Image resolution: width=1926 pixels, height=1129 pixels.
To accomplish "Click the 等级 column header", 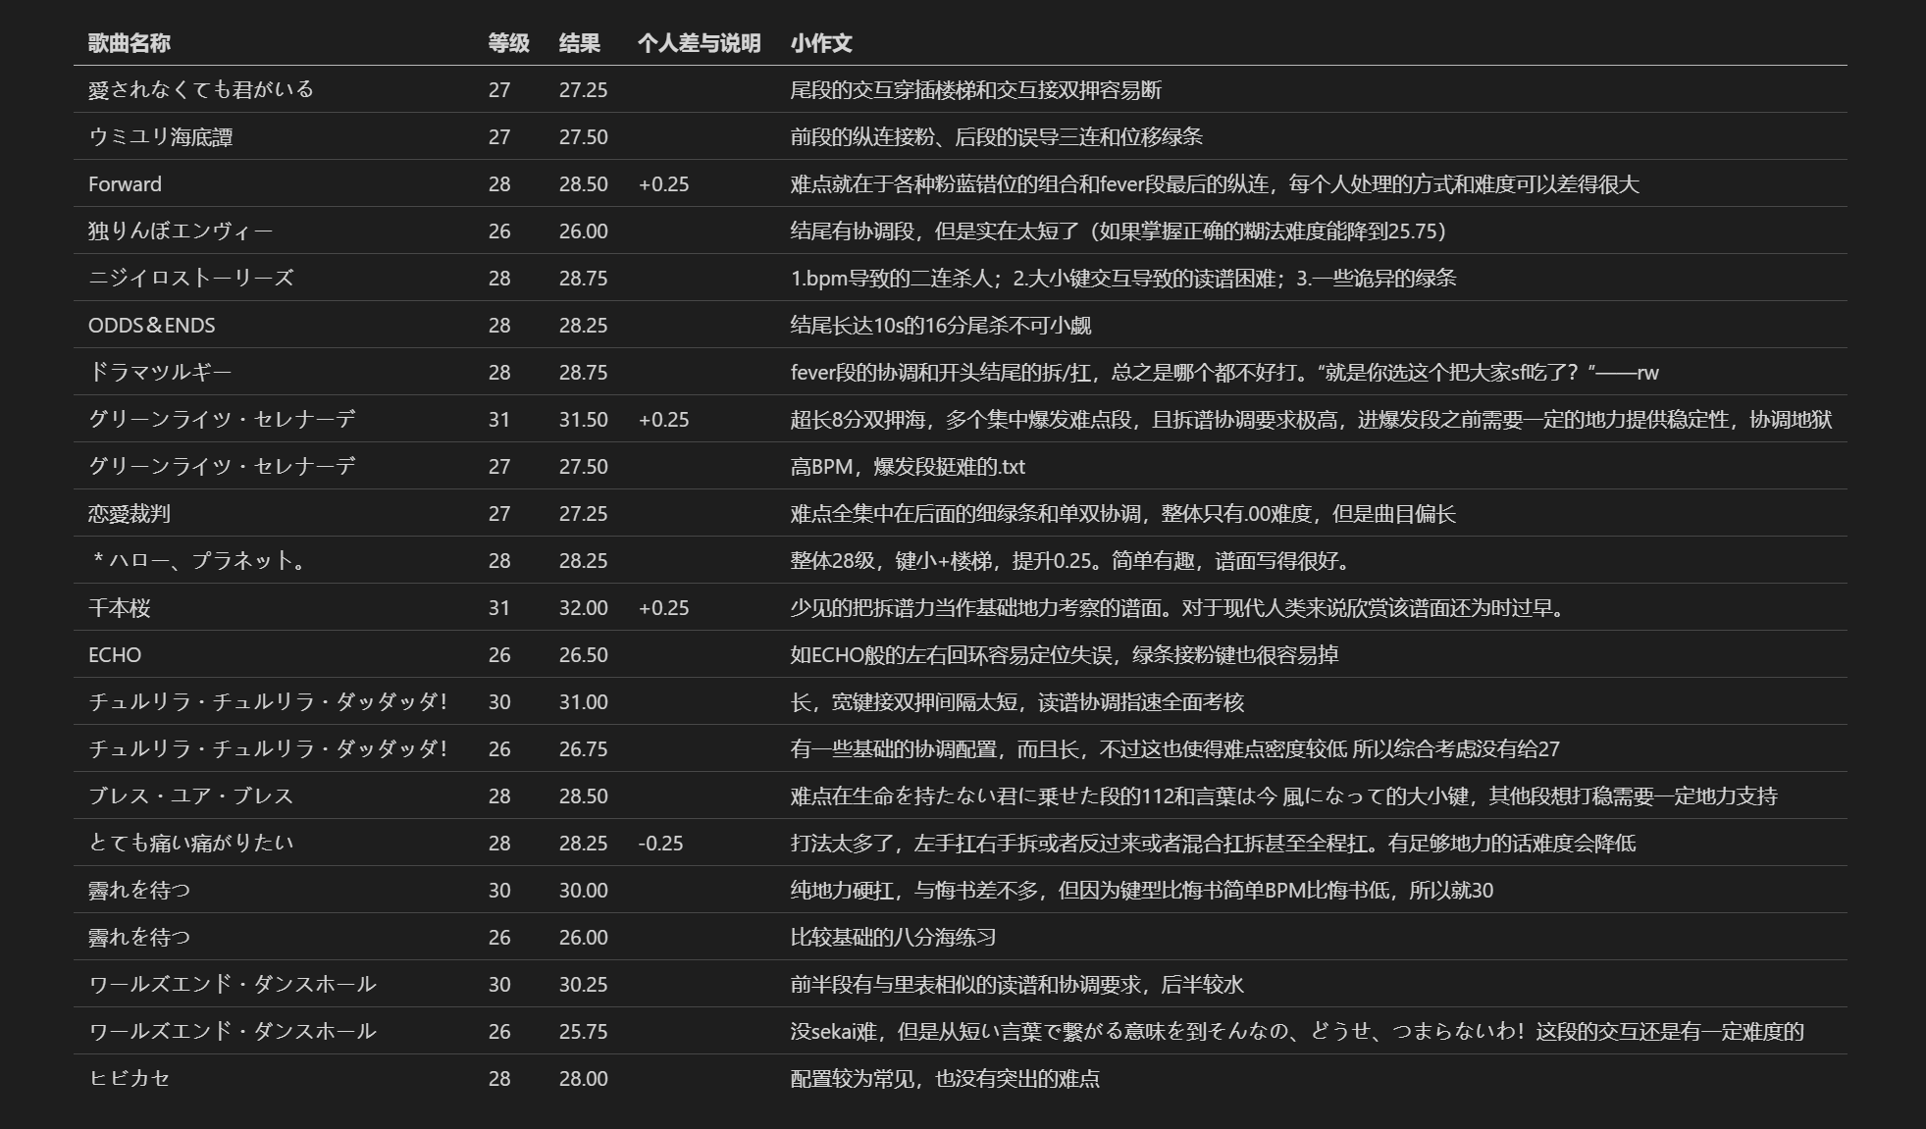I will pyautogui.click(x=508, y=43).
